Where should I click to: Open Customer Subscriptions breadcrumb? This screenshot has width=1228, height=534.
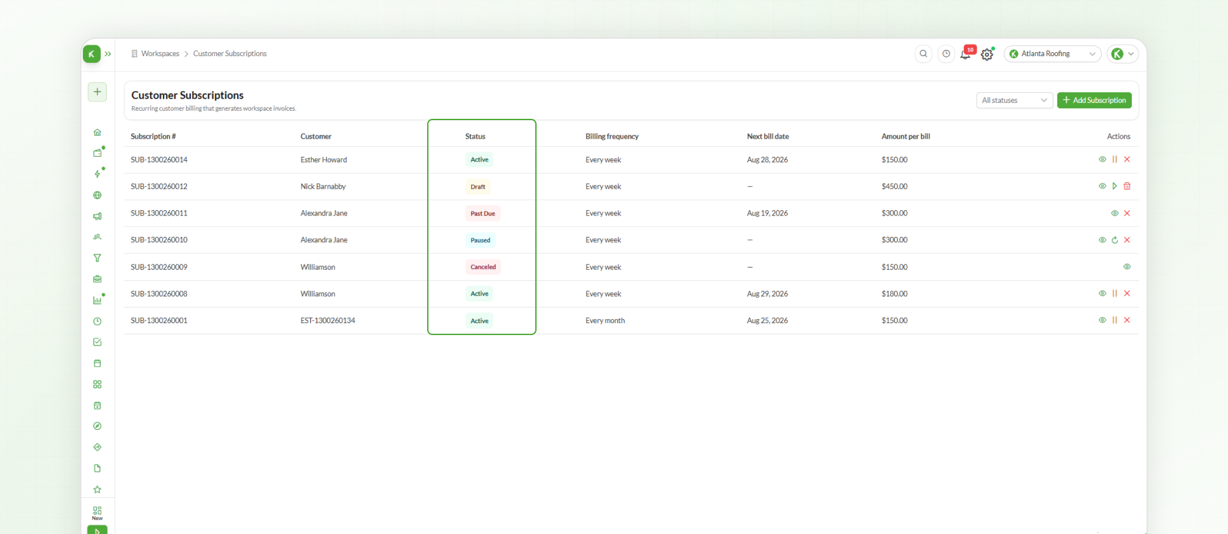230,54
